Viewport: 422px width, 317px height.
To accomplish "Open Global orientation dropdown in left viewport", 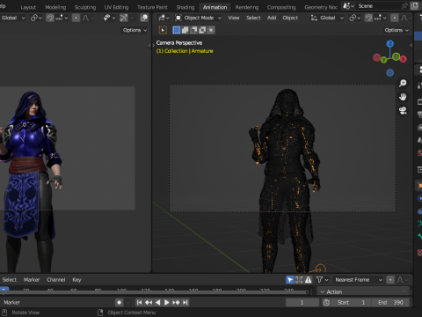I will tap(12, 18).
